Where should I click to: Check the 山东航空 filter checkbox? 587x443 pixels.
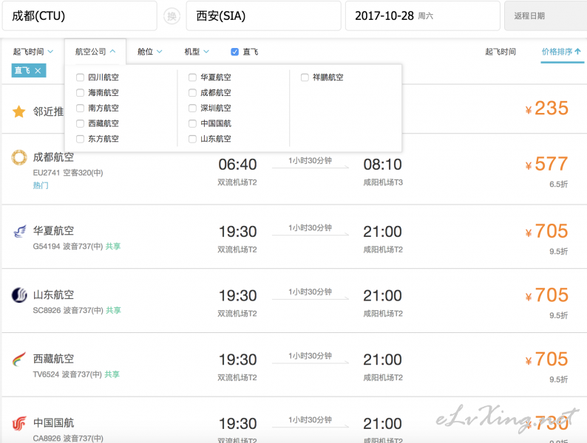click(x=192, y=139)
